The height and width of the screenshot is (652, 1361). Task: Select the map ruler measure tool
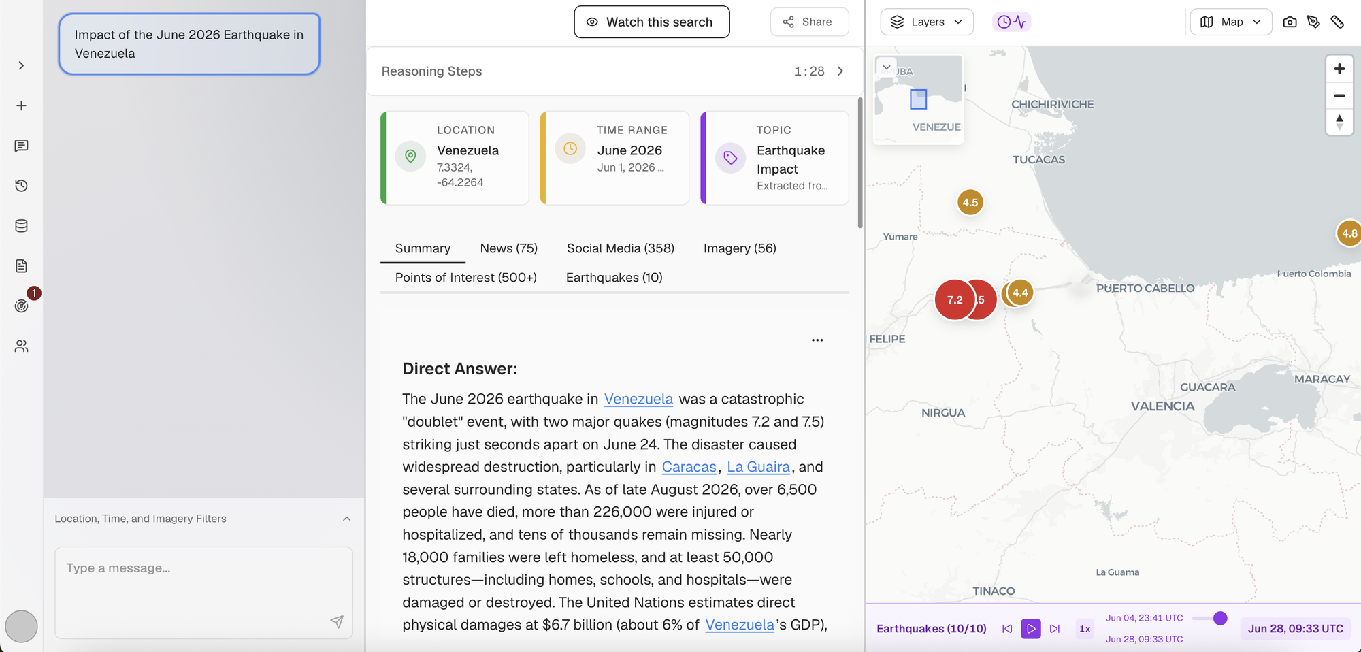(1337, 22)
